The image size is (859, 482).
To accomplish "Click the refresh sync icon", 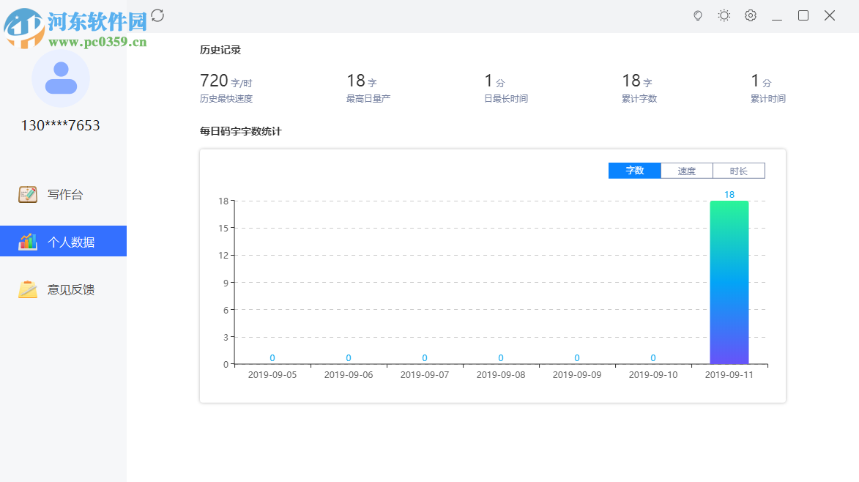I will coord(157,15).
